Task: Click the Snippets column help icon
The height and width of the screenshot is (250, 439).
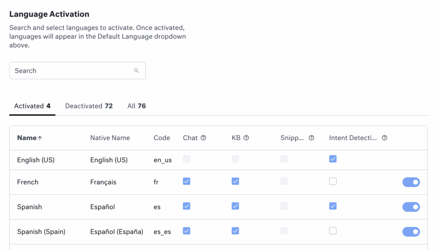Action: [x=311, y=138]
